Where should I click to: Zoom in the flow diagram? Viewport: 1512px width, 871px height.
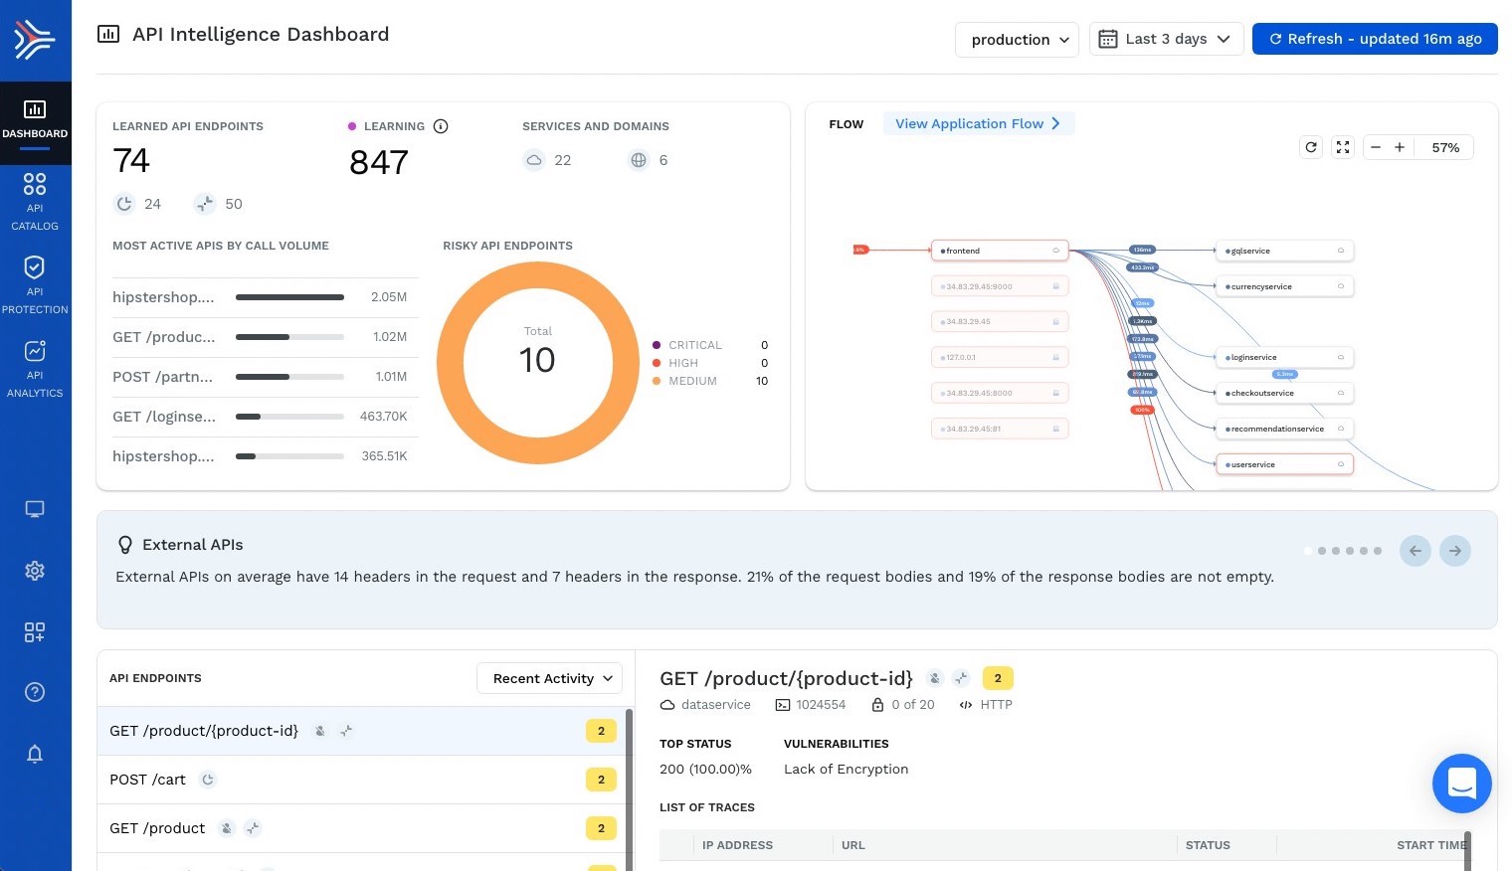[x=1400, y=147]
